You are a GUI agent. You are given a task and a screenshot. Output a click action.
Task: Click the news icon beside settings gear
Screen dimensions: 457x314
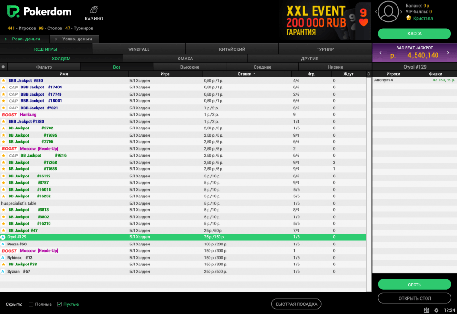(x=426, y=310)
